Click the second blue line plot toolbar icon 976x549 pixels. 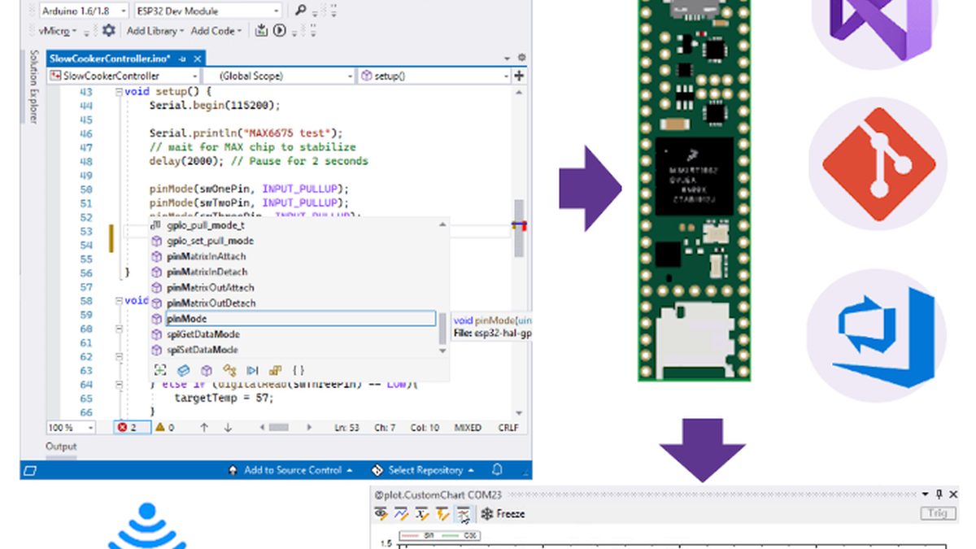[402, 513]
